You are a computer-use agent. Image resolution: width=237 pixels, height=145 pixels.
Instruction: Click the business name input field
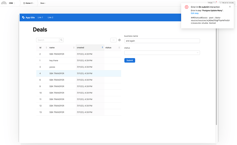(x=162, y=41)
